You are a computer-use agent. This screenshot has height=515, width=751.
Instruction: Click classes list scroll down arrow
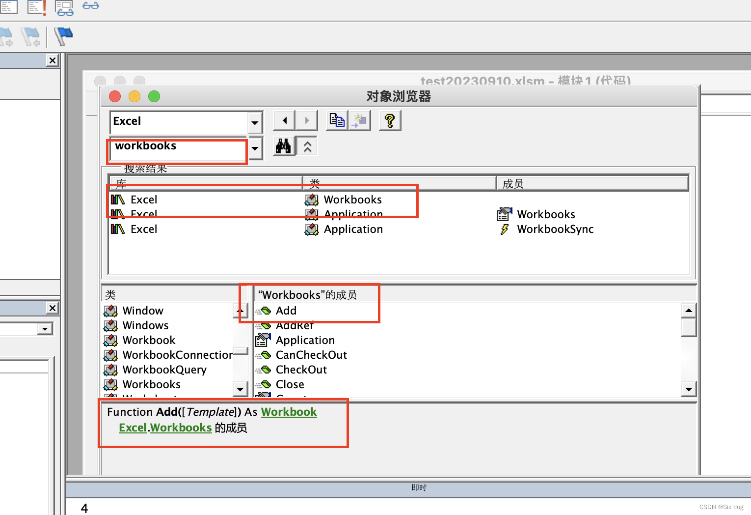(x=240, y=389)
